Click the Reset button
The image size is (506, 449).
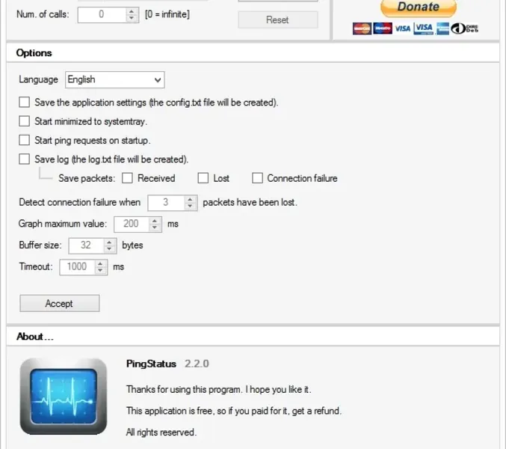278,20
